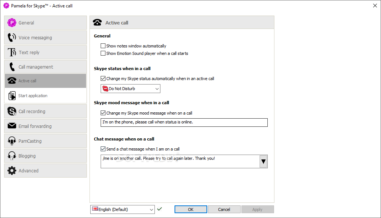381x218 pixels.
Task: Enable Show Emotion Sound player checkbox
Action: point(103,53)
